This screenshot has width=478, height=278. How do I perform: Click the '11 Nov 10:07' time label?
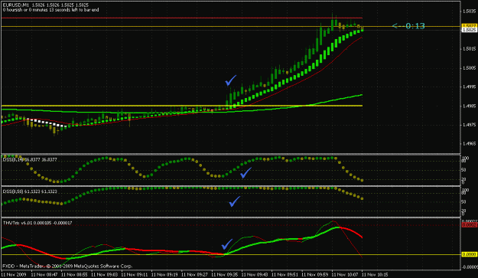[x=345, y=275]
